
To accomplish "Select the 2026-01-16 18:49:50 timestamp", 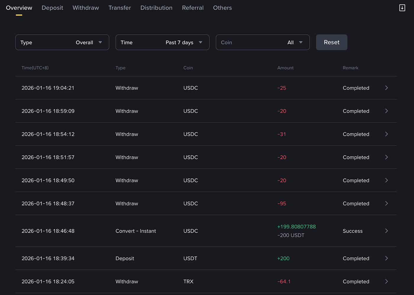I will tap(48, 180).
